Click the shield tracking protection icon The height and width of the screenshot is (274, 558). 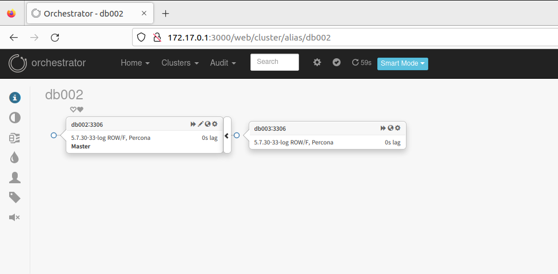coord(141,37)
